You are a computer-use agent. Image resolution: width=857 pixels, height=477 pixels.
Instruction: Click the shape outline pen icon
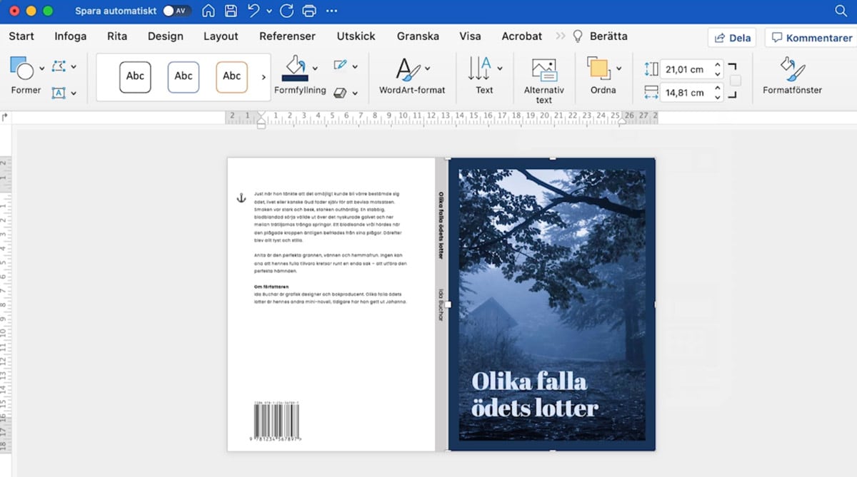coord(341,66)
